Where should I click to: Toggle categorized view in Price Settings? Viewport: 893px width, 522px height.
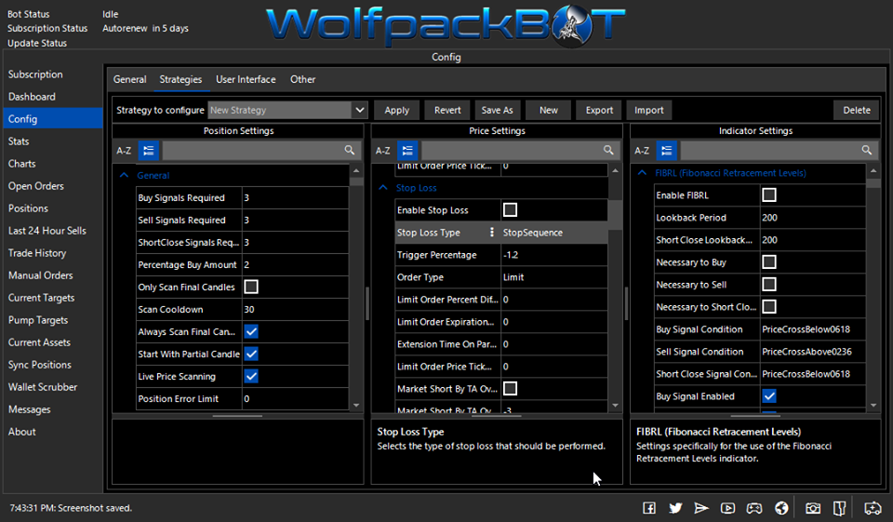pyautogui.click(x=407, y=151)
